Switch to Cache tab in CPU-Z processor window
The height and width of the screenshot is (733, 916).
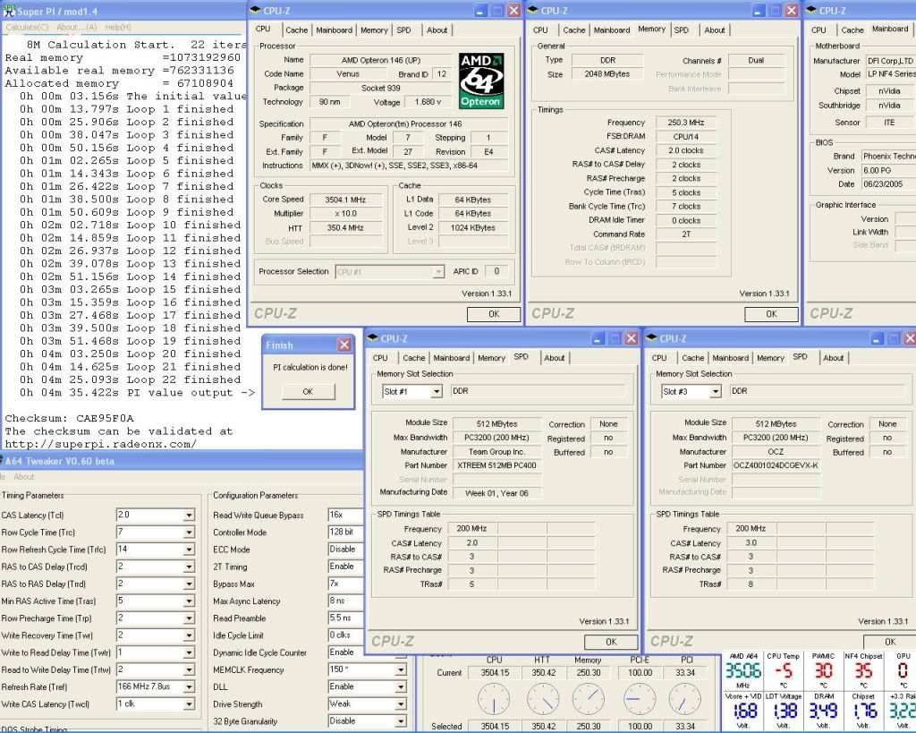coord(297,30)
